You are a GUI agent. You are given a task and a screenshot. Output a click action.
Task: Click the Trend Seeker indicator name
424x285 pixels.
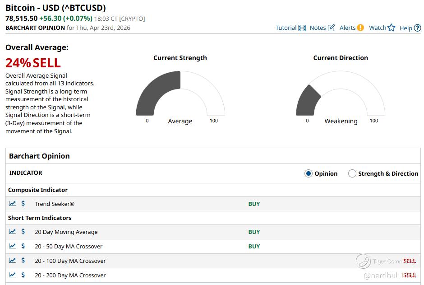click(x=55, y=204)
